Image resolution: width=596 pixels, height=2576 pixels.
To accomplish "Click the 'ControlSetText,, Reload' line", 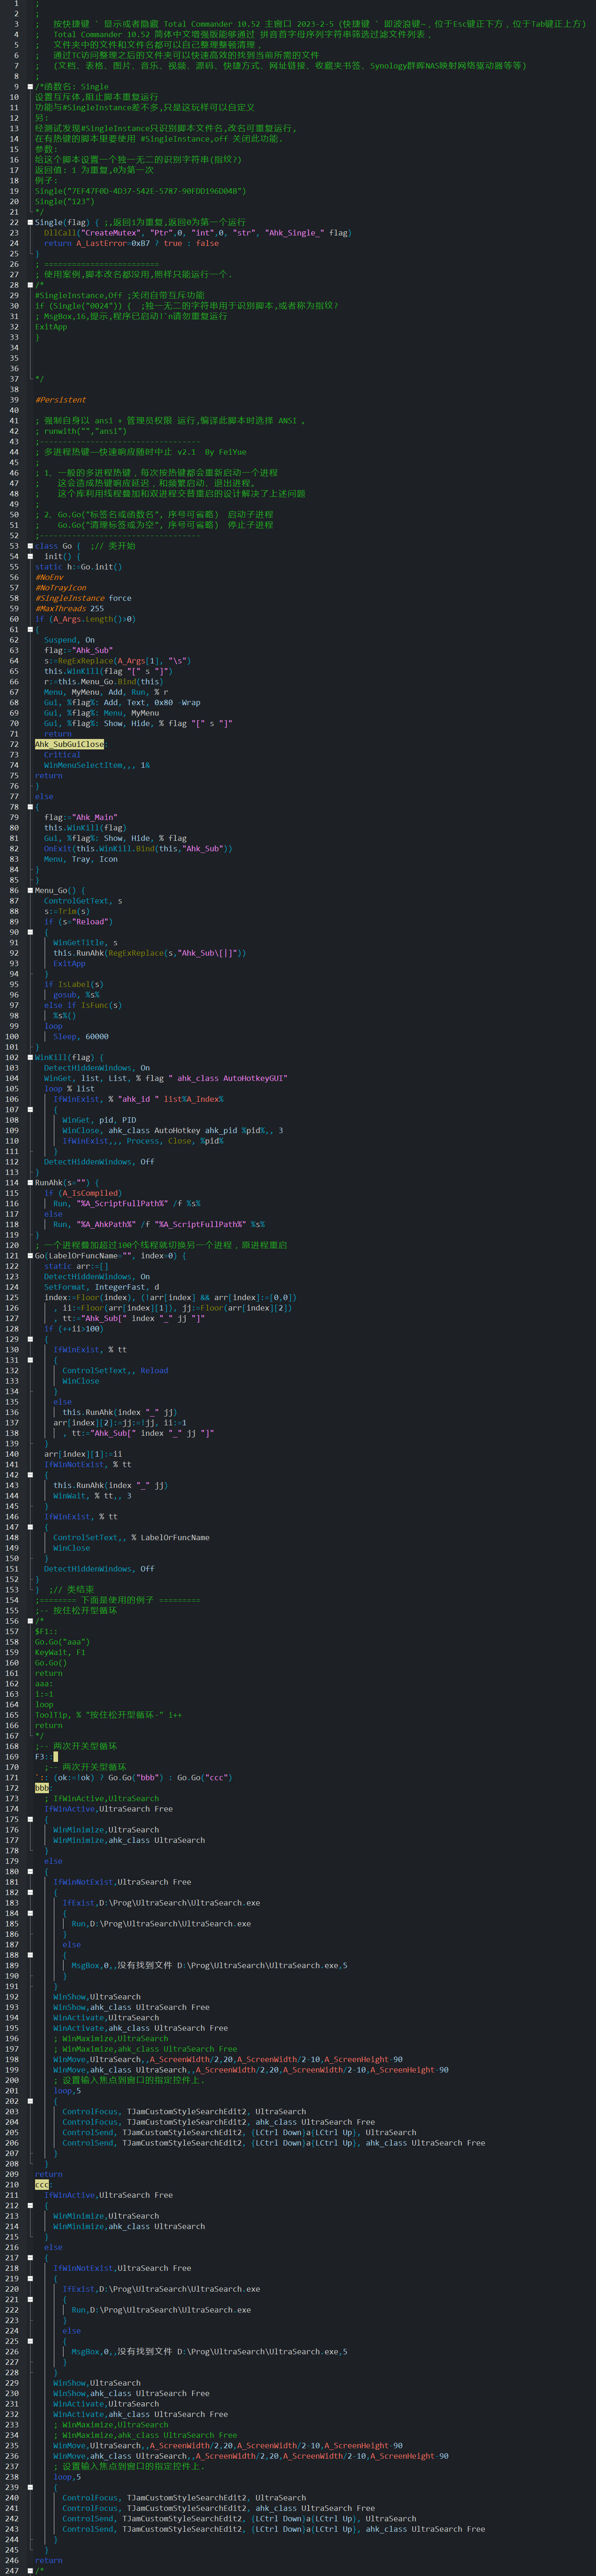I will click(x=115, y=1370).
